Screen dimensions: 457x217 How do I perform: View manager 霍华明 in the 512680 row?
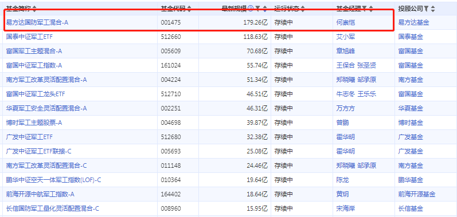click(x=345, y=137)
